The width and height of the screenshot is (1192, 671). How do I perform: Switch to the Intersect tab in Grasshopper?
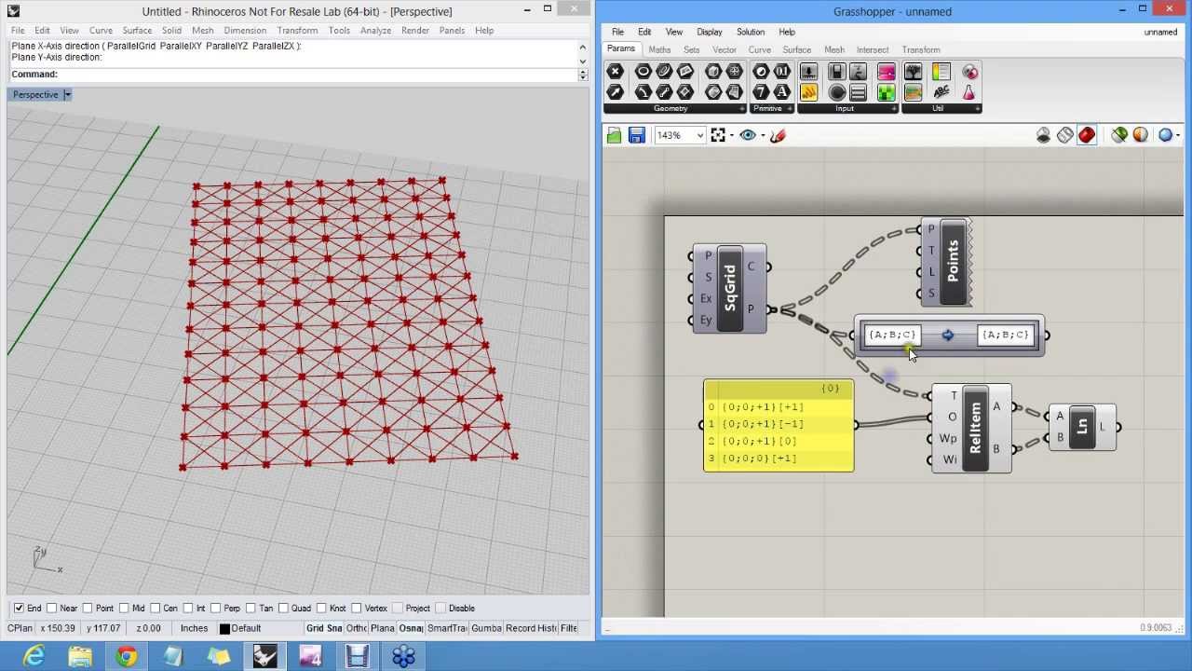(873, 50)
